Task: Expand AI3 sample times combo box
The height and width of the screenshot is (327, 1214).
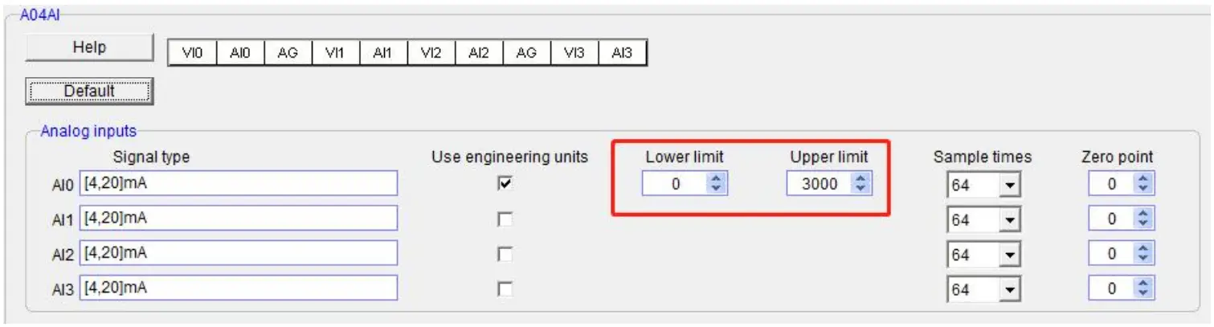Action: click(1009, 290)
